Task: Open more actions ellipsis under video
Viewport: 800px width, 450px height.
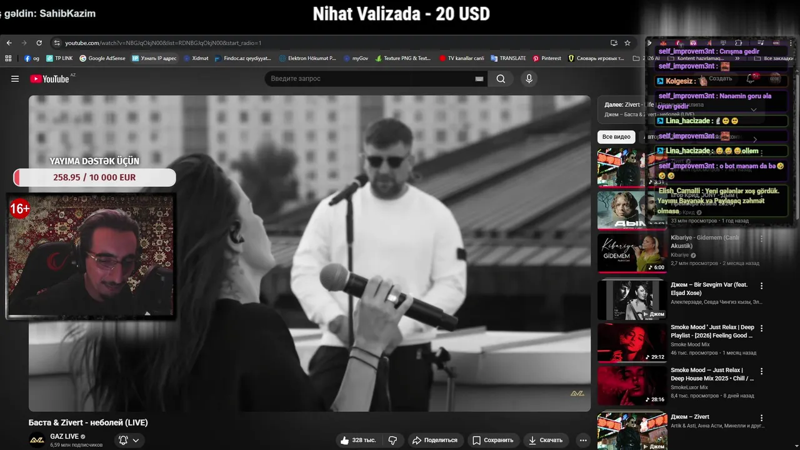Action: pyautogui.click(x=582, y=440)
